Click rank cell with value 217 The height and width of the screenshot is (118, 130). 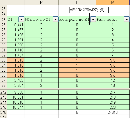[113, 92]
